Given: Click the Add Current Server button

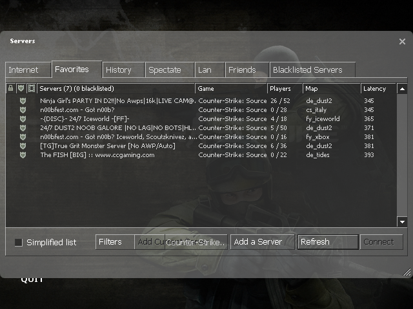Looking at the screenshot, I should (150, 242).
